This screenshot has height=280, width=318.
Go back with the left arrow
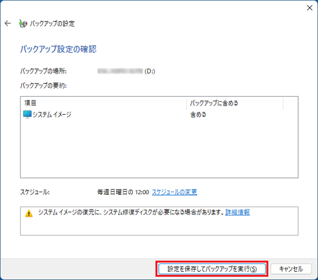tap(8, 23)
